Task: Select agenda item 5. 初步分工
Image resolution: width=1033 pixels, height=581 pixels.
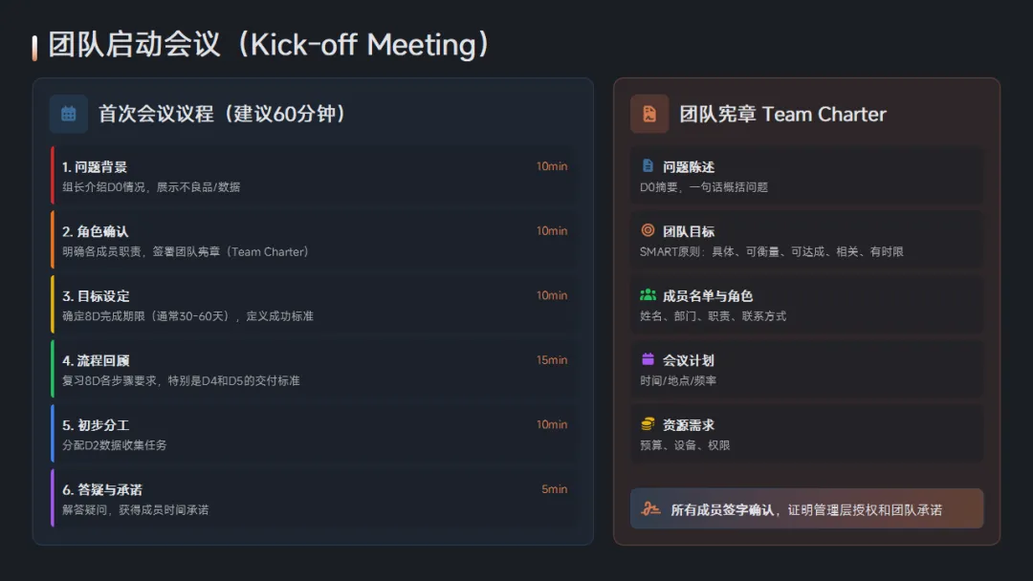Action: [x=312, y=434]
